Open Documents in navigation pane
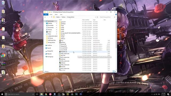The width and height of the screenshot is (171, 96). pos(51,27)
